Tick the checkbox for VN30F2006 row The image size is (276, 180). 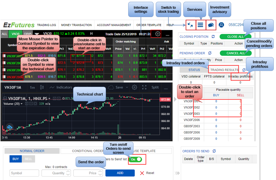[x=4, y=77]
